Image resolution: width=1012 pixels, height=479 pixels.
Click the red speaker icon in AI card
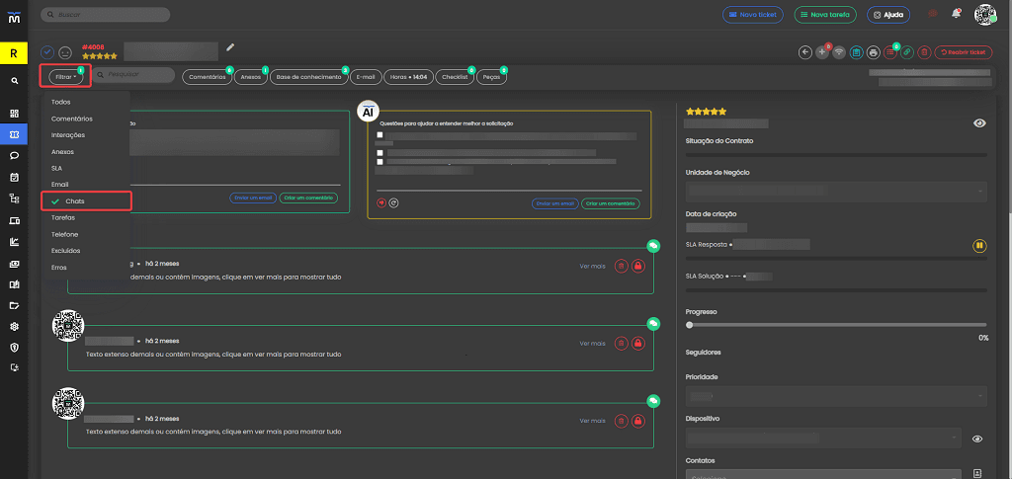coord(381,203)
